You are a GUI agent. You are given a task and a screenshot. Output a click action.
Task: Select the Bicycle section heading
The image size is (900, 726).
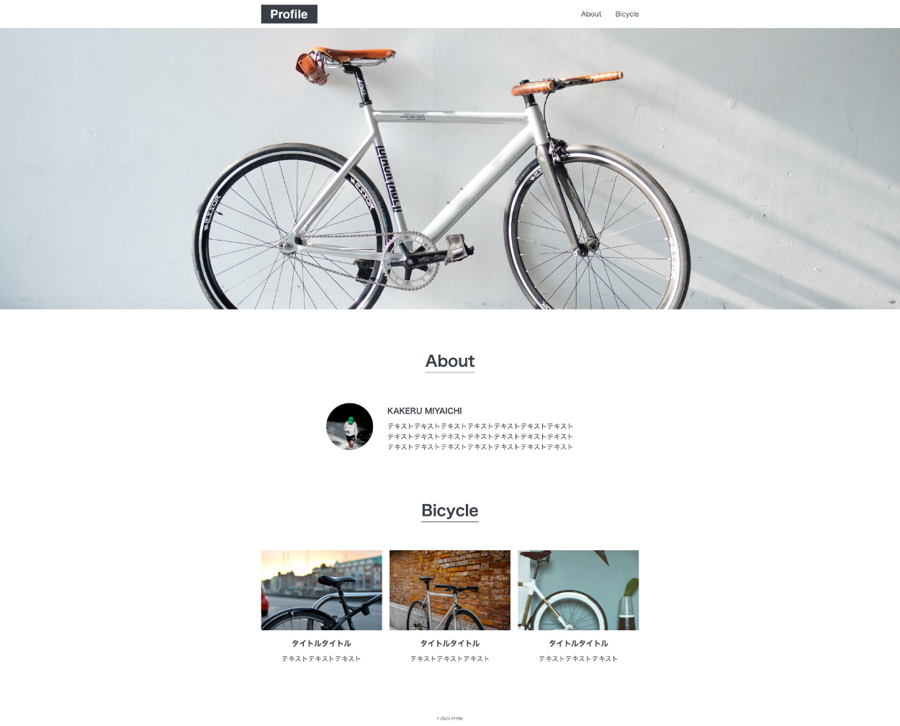point(450,510)
